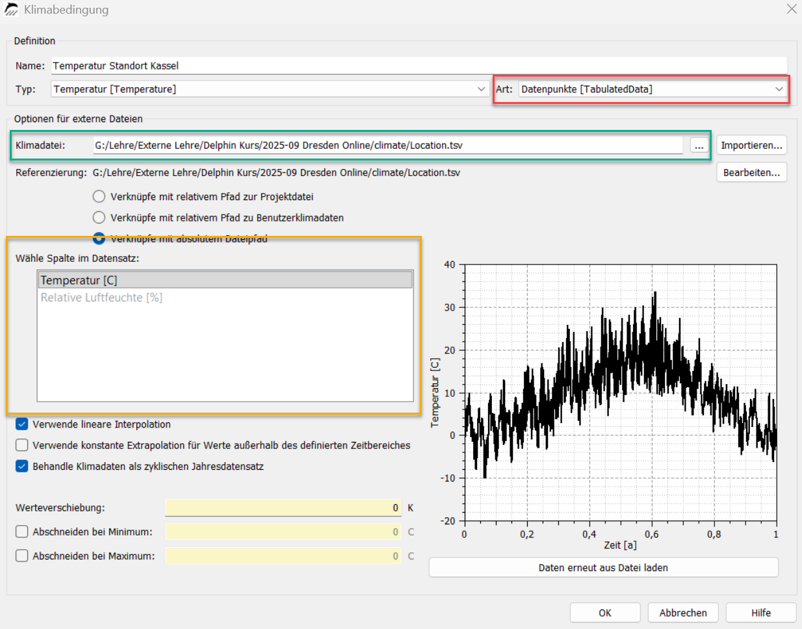The height and width of the screenshot is (629, 802).
Task: Click the Name field 'Temperatur Standort Kassel'
Action: 419,66
